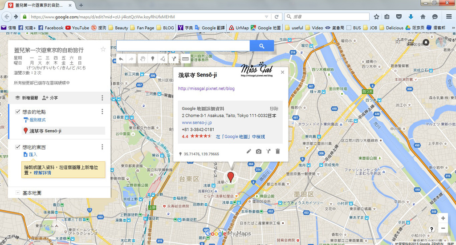Image resolution: width=456 pixels, height=245 pixels.
Task: Click 新增圖層 to add a layer
Action: pyautogui.click(x=27, y=98)
